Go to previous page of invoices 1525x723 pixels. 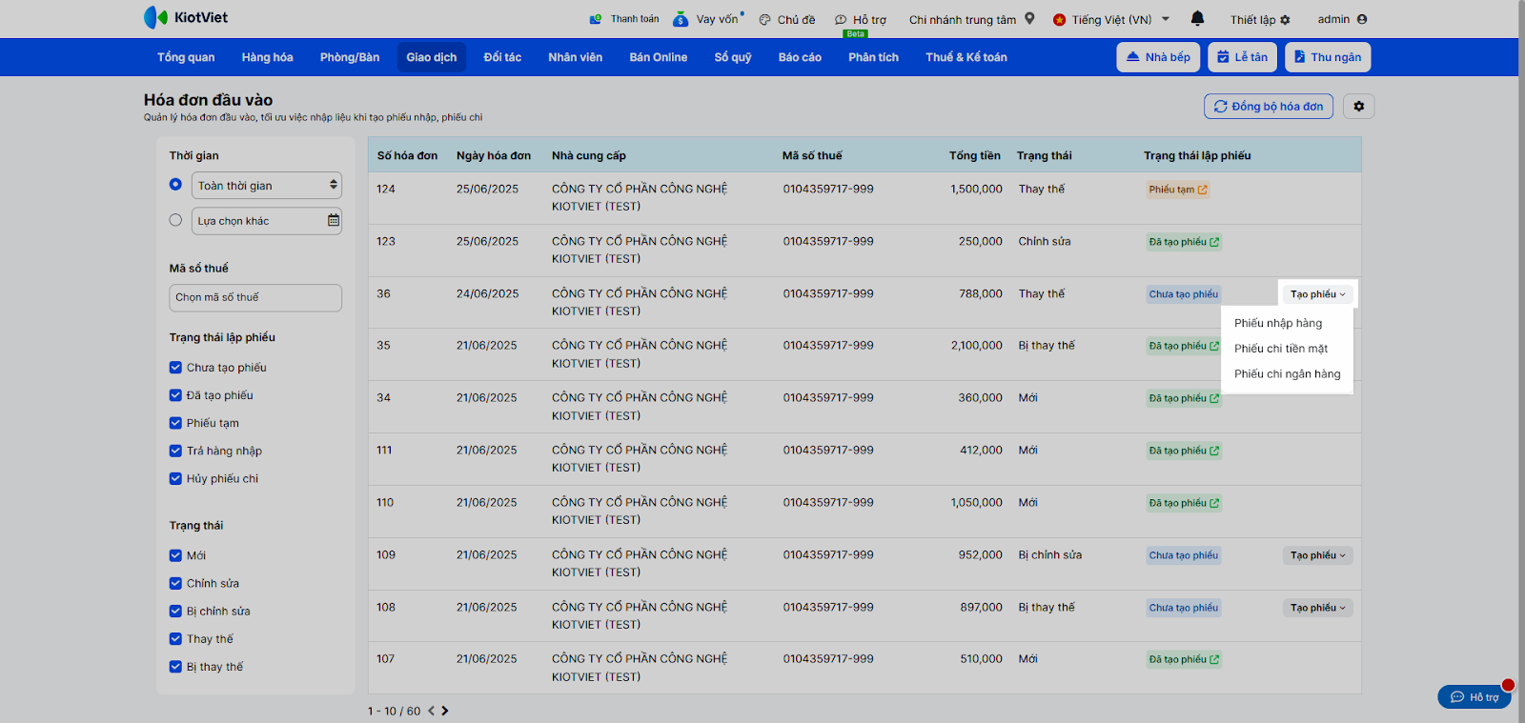point(431,711)
